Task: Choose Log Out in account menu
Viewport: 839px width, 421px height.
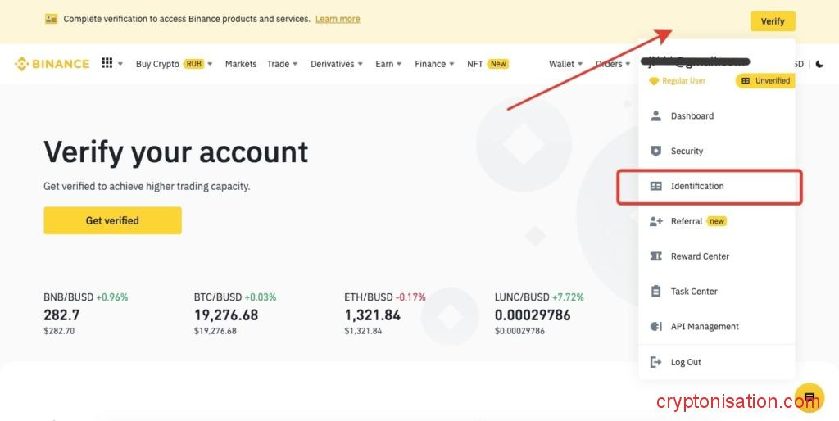Action: (x=686, y=362)
